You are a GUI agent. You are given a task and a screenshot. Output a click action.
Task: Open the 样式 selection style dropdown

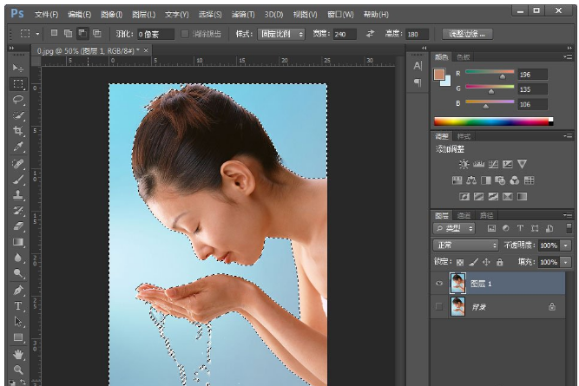(281, 34)
